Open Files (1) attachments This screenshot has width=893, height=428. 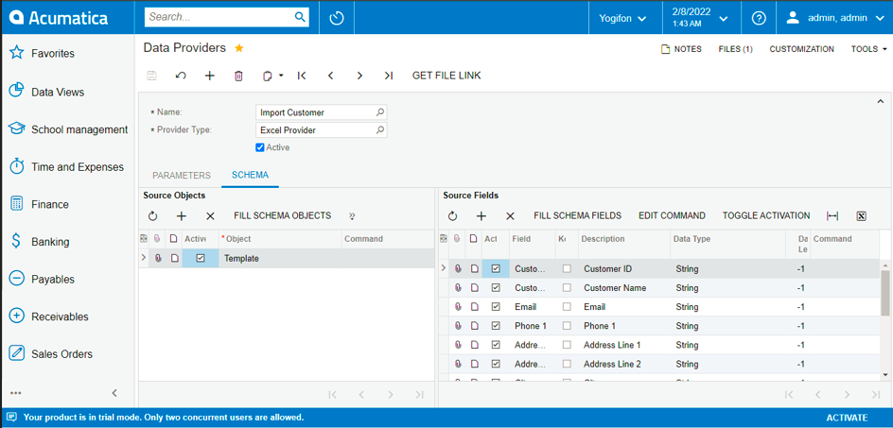coord(735,49)
